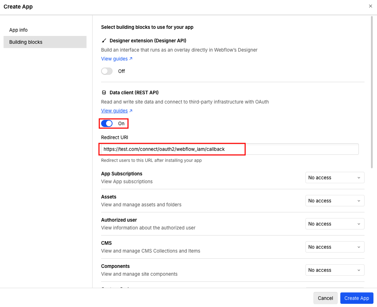Click external-link arrow beside Data client View guides

[131, 111]
